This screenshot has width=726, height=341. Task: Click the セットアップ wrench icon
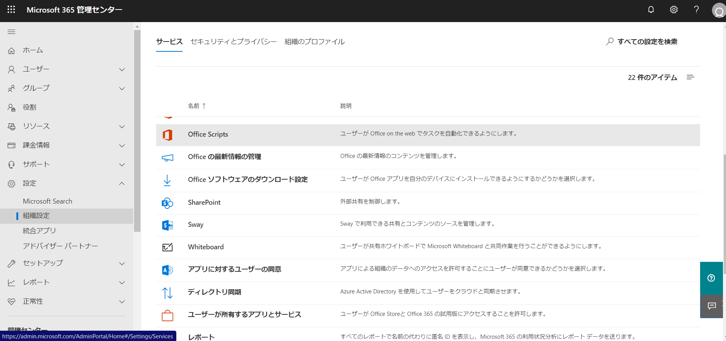[x=11, y=263]
